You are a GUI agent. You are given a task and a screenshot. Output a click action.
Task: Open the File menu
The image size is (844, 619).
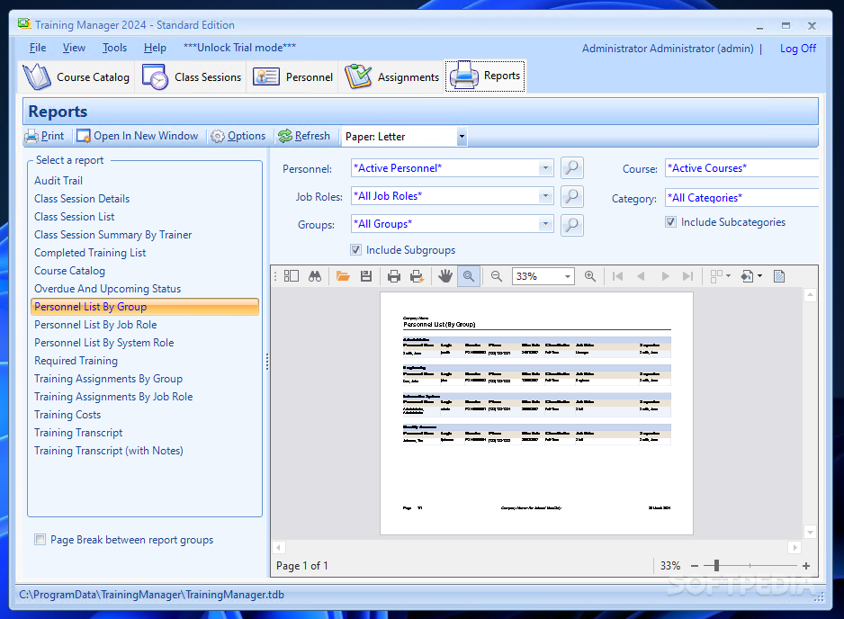pos(38,48)
